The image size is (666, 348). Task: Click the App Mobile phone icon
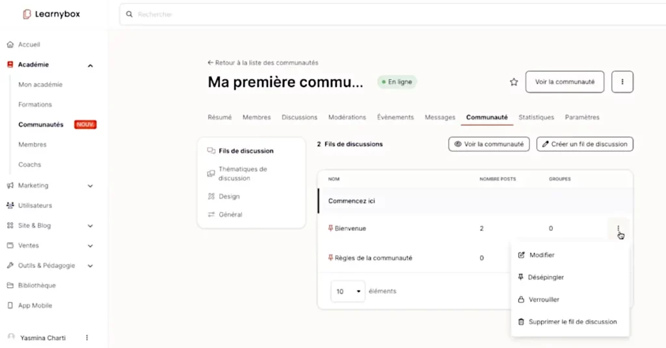point(10,306)
